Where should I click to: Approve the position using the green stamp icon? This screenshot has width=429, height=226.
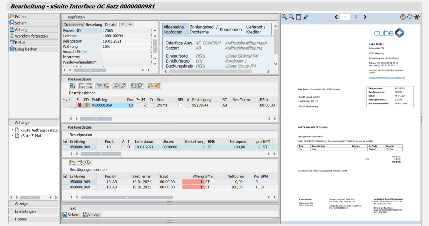tap(123, 86)
